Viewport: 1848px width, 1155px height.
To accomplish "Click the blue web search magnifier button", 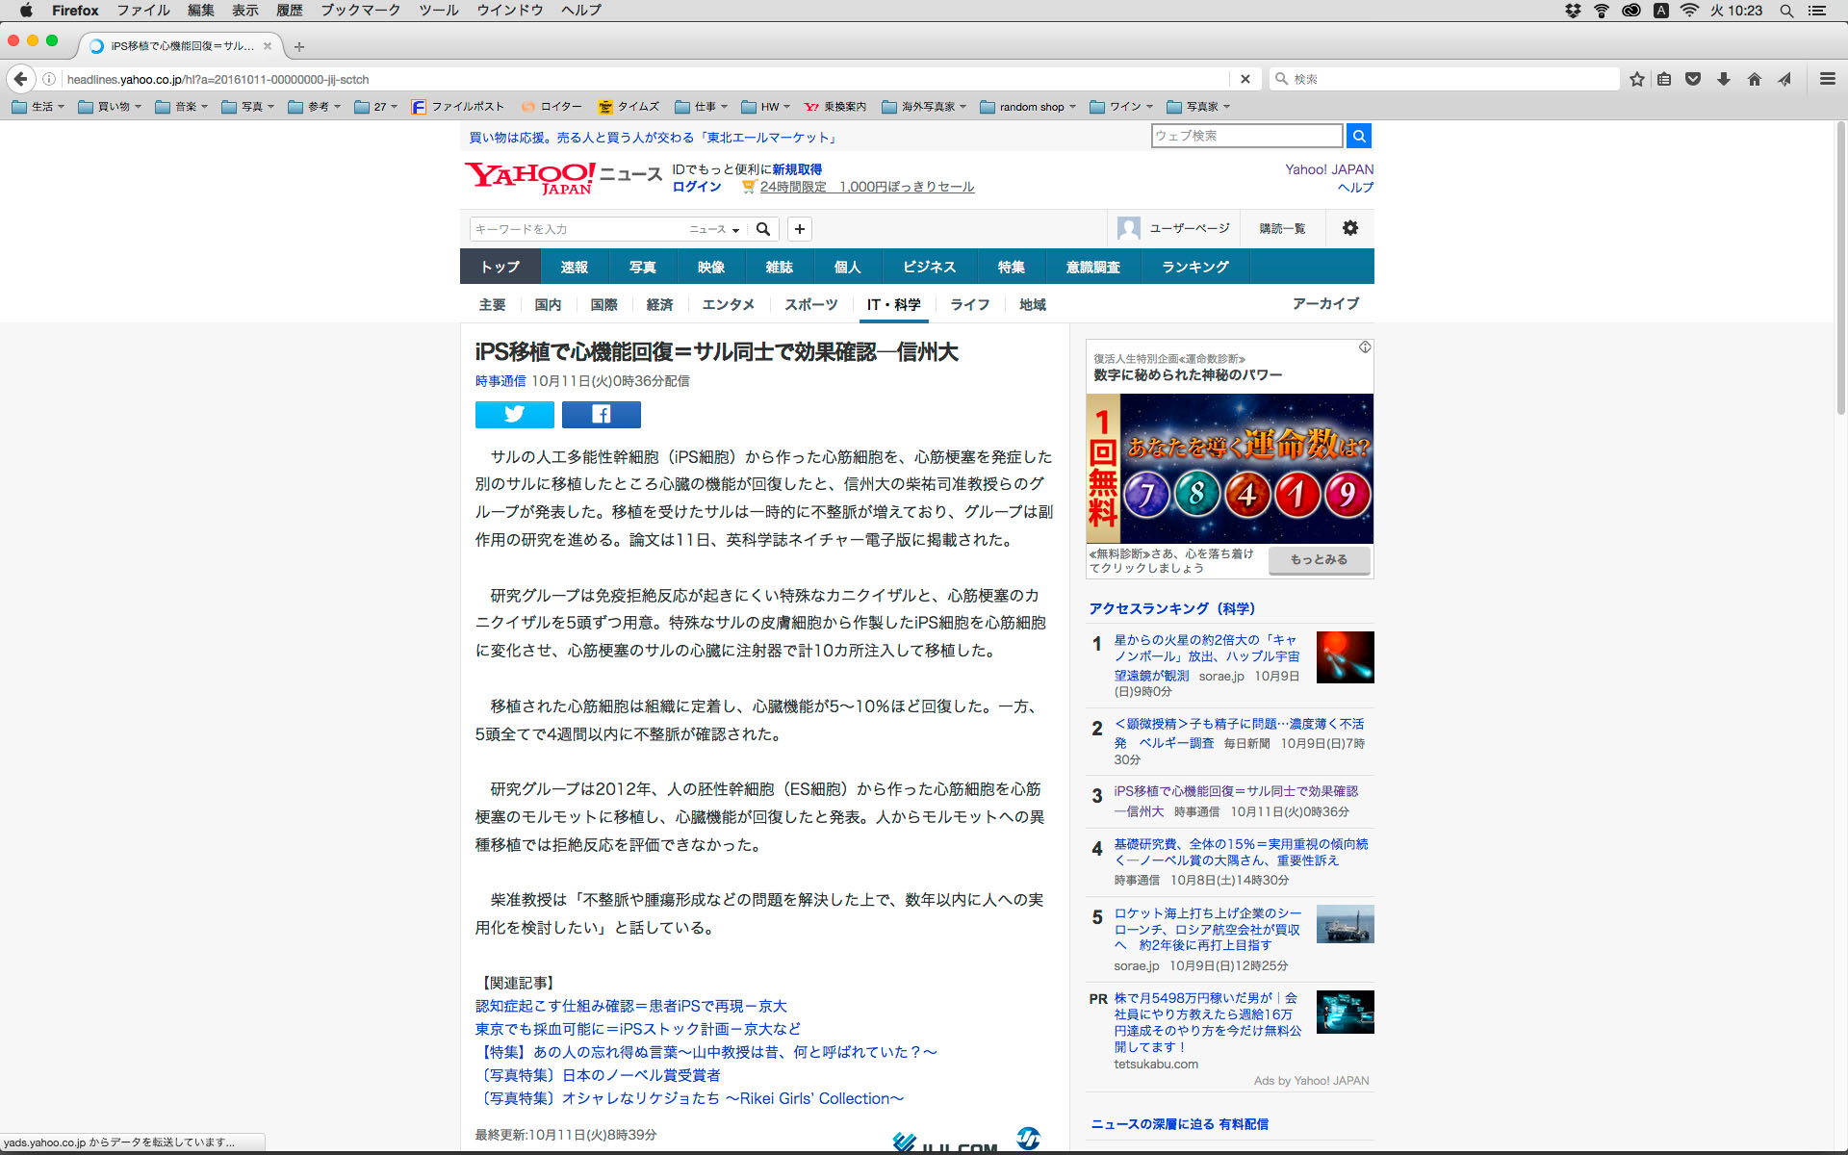I will click(1358, 136).
